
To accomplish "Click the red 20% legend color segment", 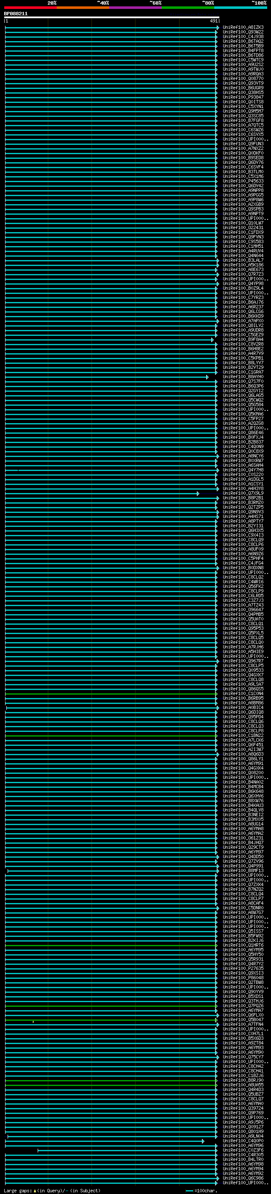I will [x=30, y=8].
